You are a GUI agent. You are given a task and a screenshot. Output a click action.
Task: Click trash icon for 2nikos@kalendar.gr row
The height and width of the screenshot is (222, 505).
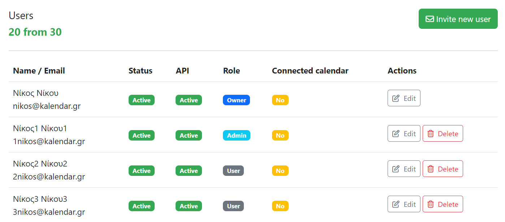pyautogui.click(x=431, y=169)
